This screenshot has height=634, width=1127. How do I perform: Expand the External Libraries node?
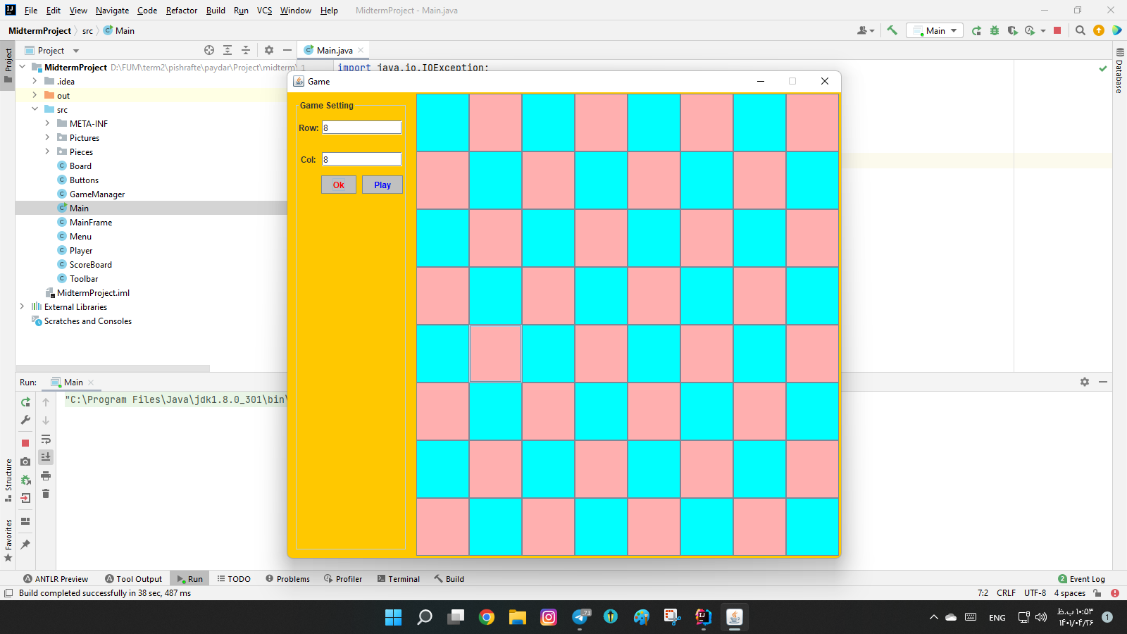[x=22, y=306]
